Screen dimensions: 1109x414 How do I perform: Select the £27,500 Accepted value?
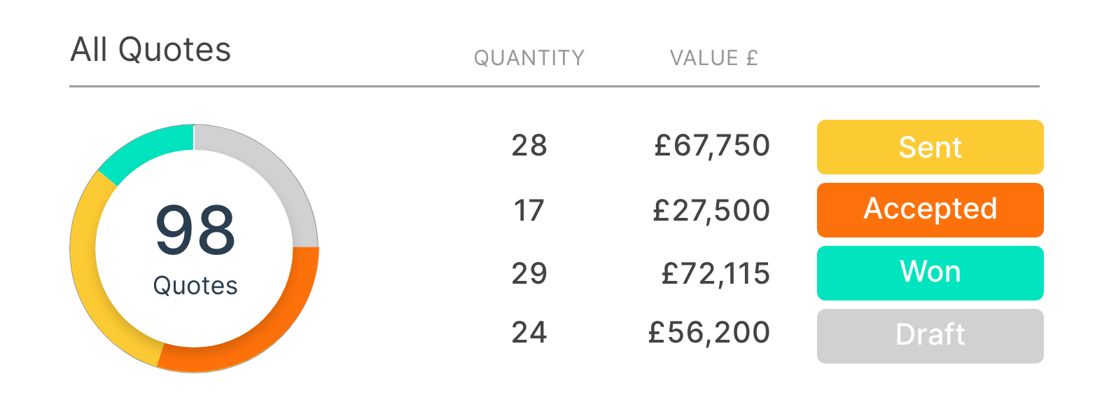click(x=711, y=210)
